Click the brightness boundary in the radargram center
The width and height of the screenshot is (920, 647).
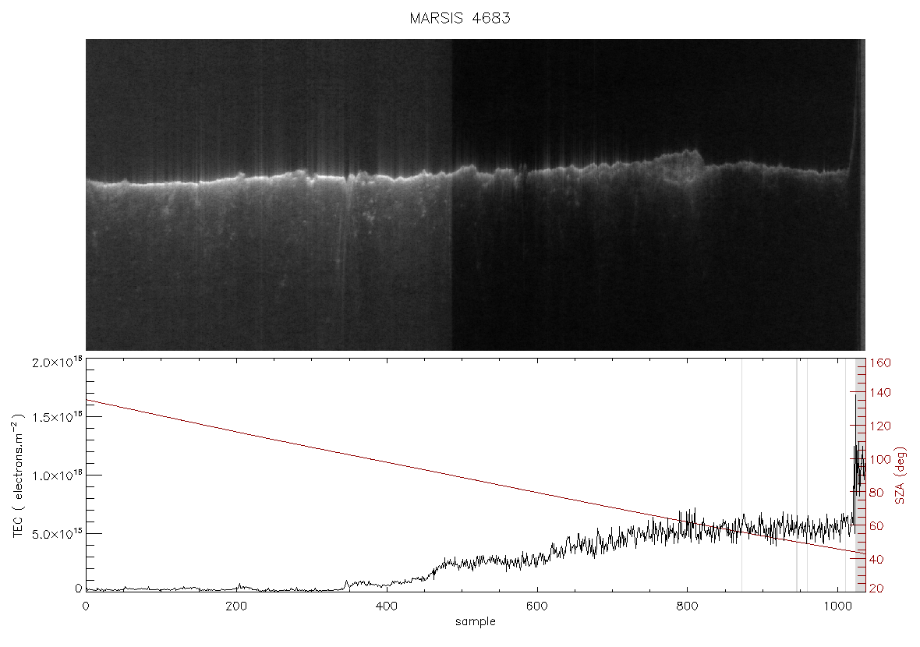click(x=452, y=195)
